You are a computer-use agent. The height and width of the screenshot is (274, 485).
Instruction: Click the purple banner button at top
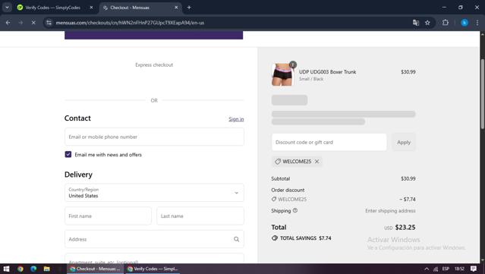[x=154, y=35]
